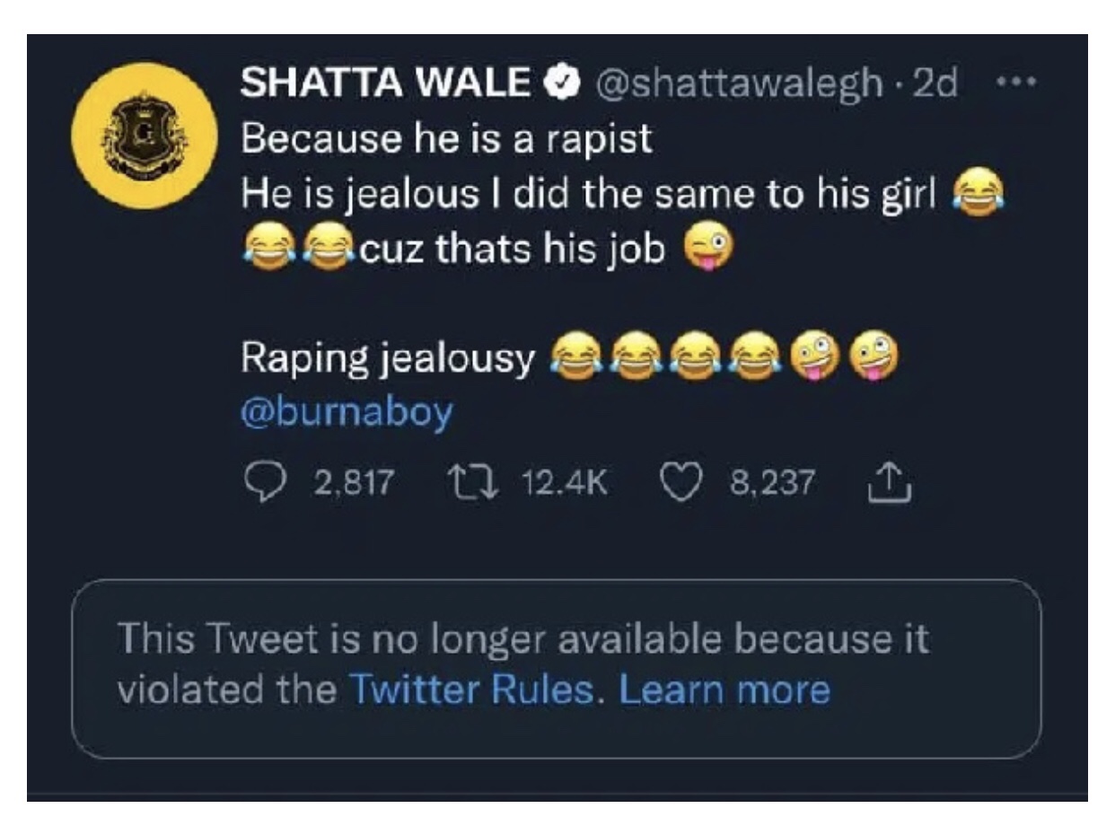This screenshot has height=826, width=1115.
Task: Click the verified badge beside SHATTA WALE
Action: point(563,84)
